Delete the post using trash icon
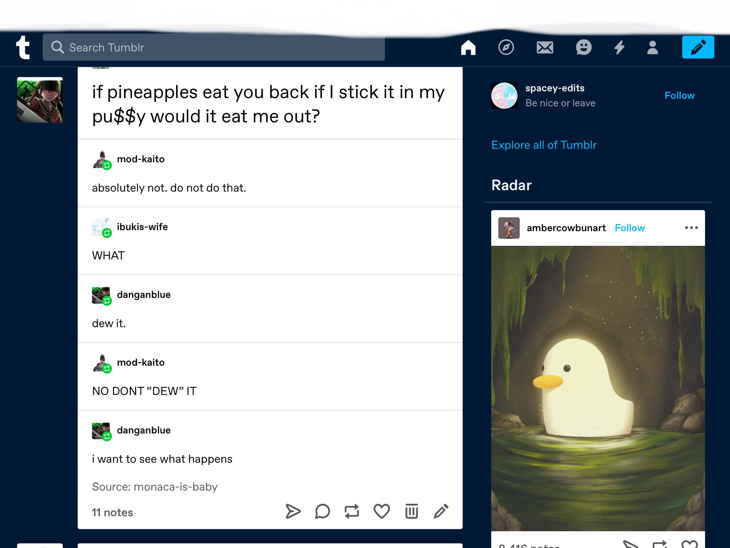730x548 pixels. [x=411, y=511]
